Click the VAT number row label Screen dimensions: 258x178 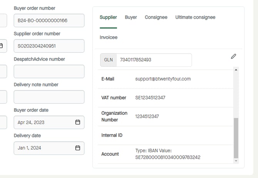coord(114,97)
